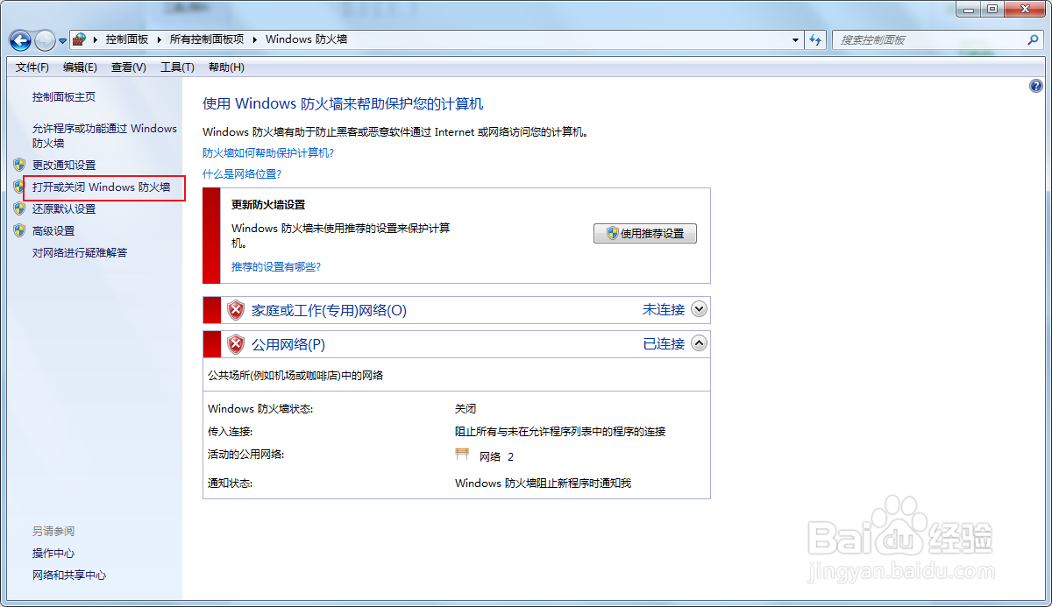Screen dimensions: 1052x607
Task: Click the network icon beside 网络 2
Action: [461, 455]
